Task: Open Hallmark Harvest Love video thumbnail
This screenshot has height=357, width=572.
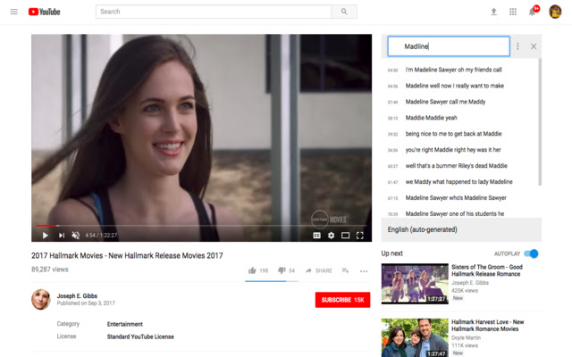Action: click(x=415, y=337)
